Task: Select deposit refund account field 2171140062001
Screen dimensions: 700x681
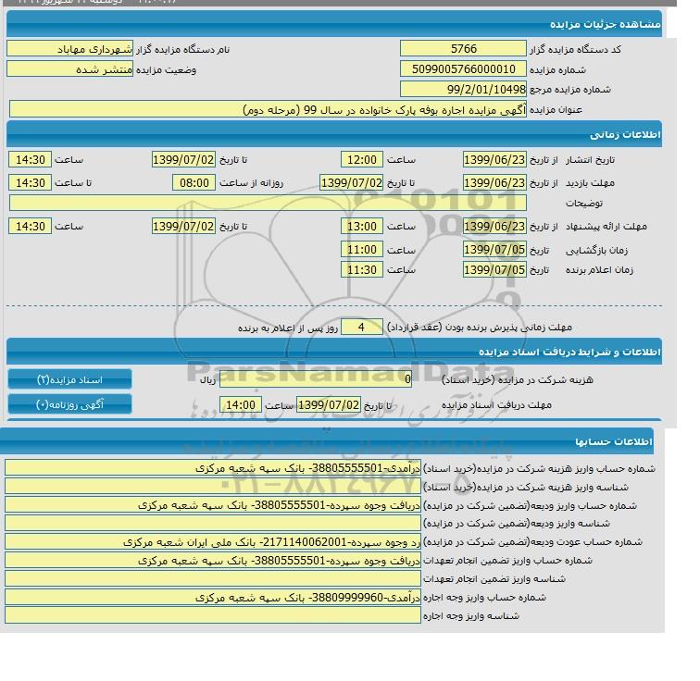Action: pos(213,542)
